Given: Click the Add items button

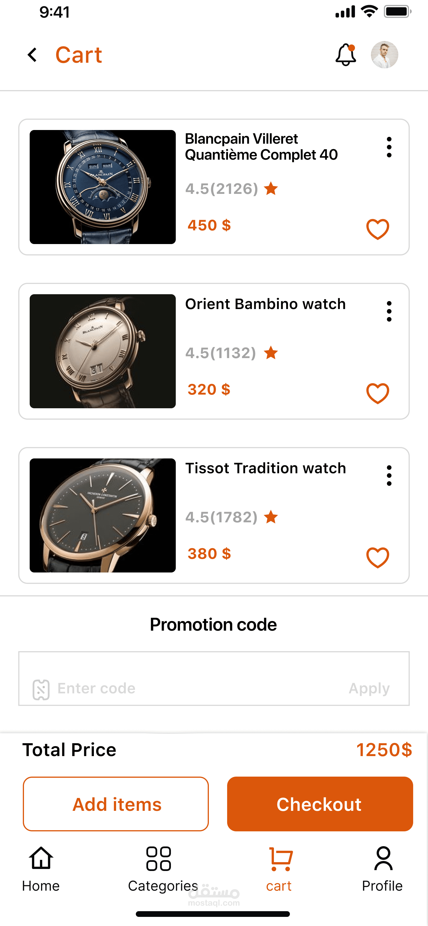Looking at the screenshot, I should 116,804.
